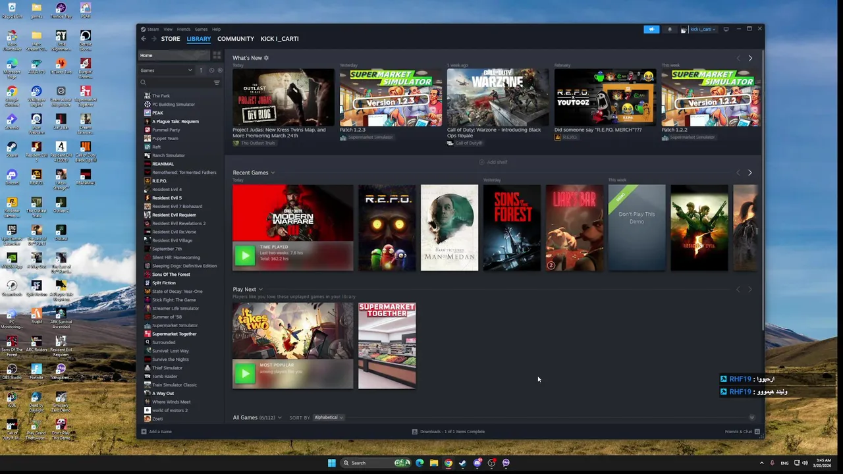Click the Steam forward navigation arrow

tap(154, 39)
